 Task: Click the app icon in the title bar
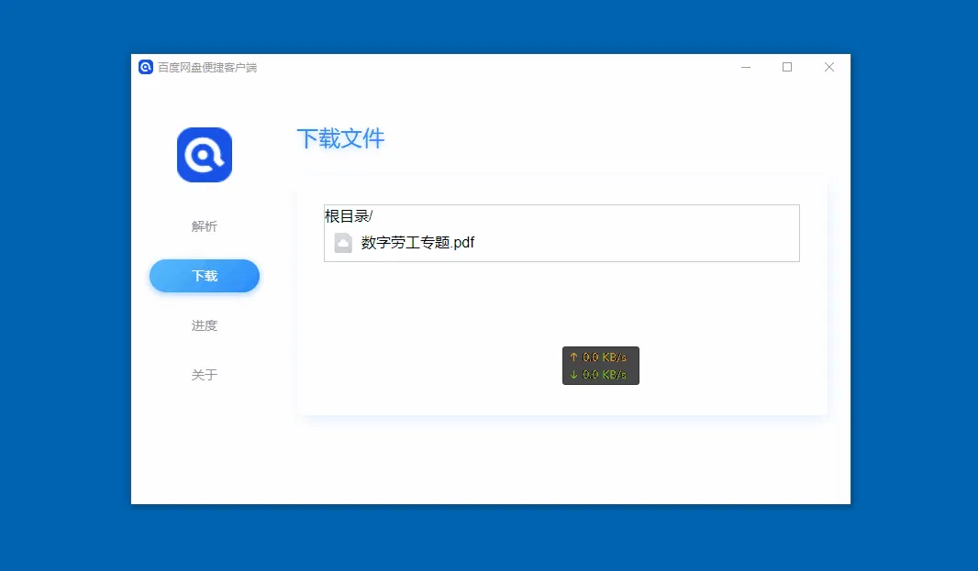145,67
